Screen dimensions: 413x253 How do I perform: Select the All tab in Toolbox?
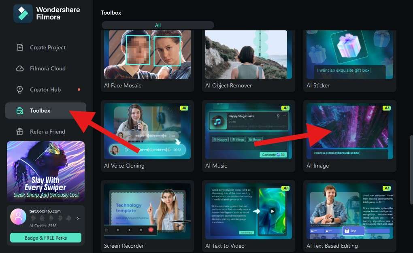[x=158, y=25]
